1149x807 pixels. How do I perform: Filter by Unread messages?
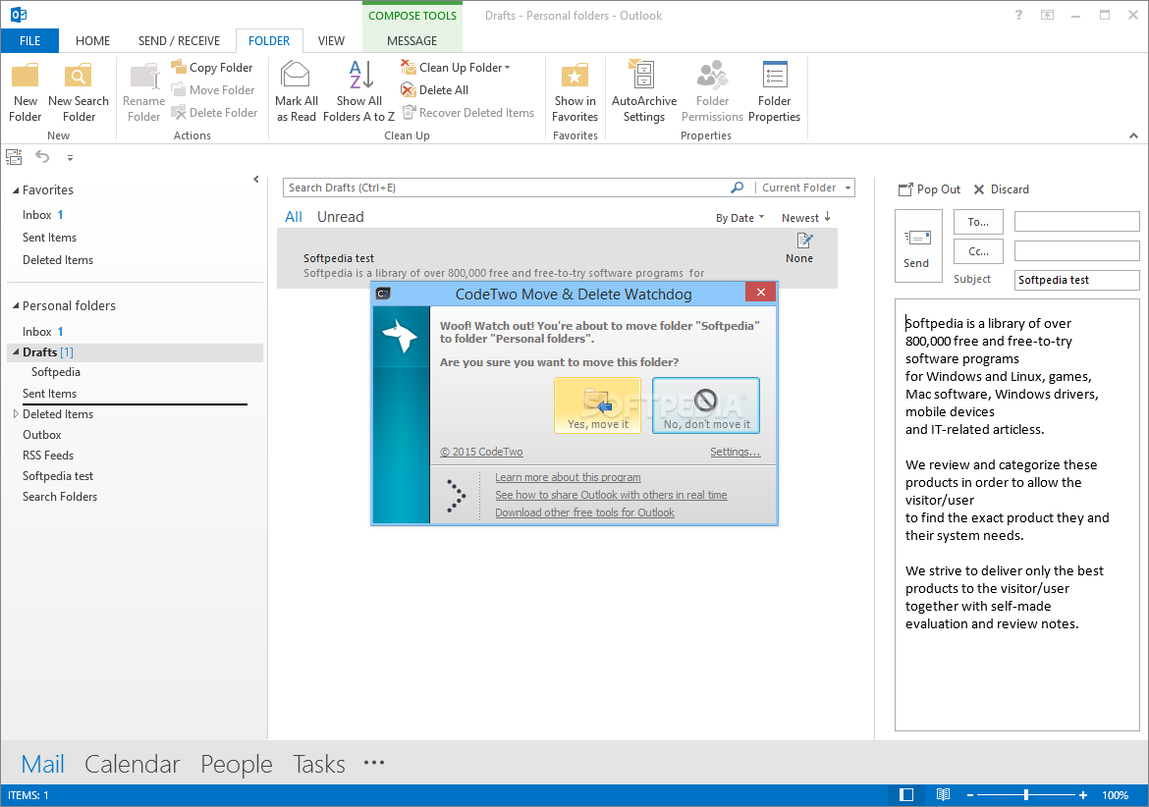click(x=340, y=217)
